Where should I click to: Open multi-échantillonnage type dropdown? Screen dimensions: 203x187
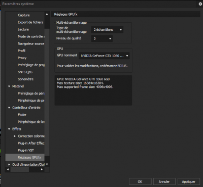(107, 30)
